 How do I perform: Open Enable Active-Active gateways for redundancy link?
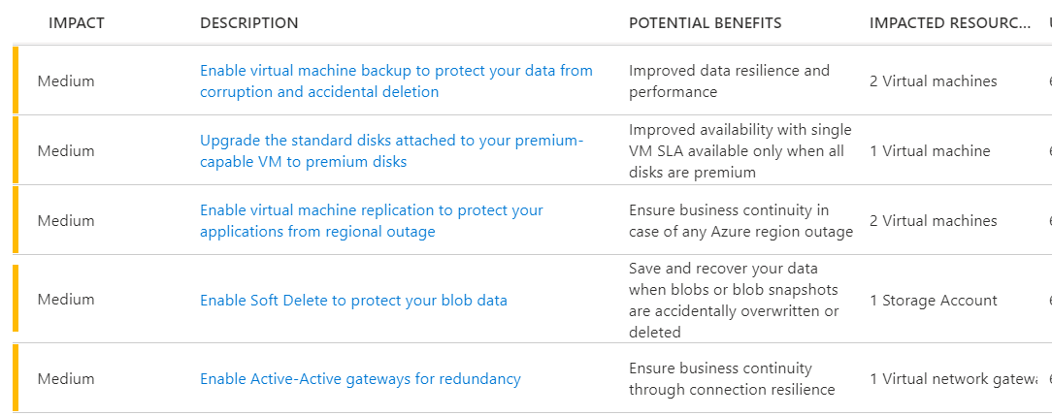(x=360, y=378)
